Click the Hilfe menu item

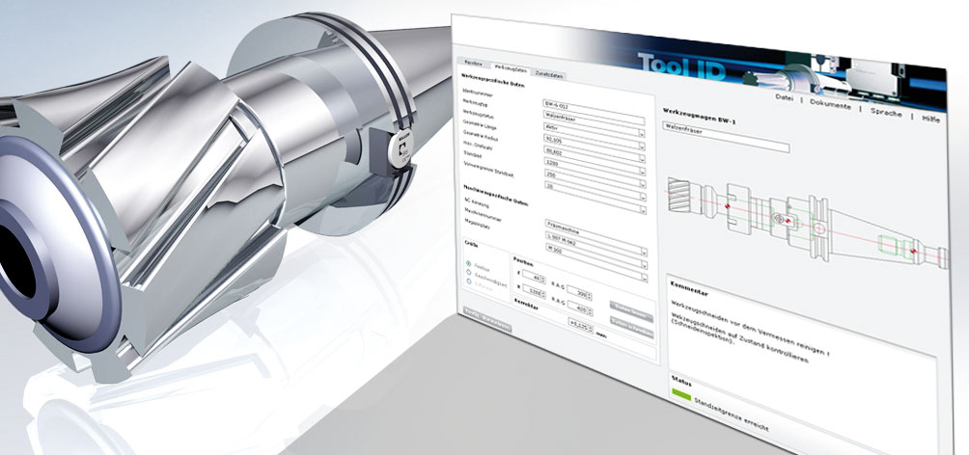(931, 118)
